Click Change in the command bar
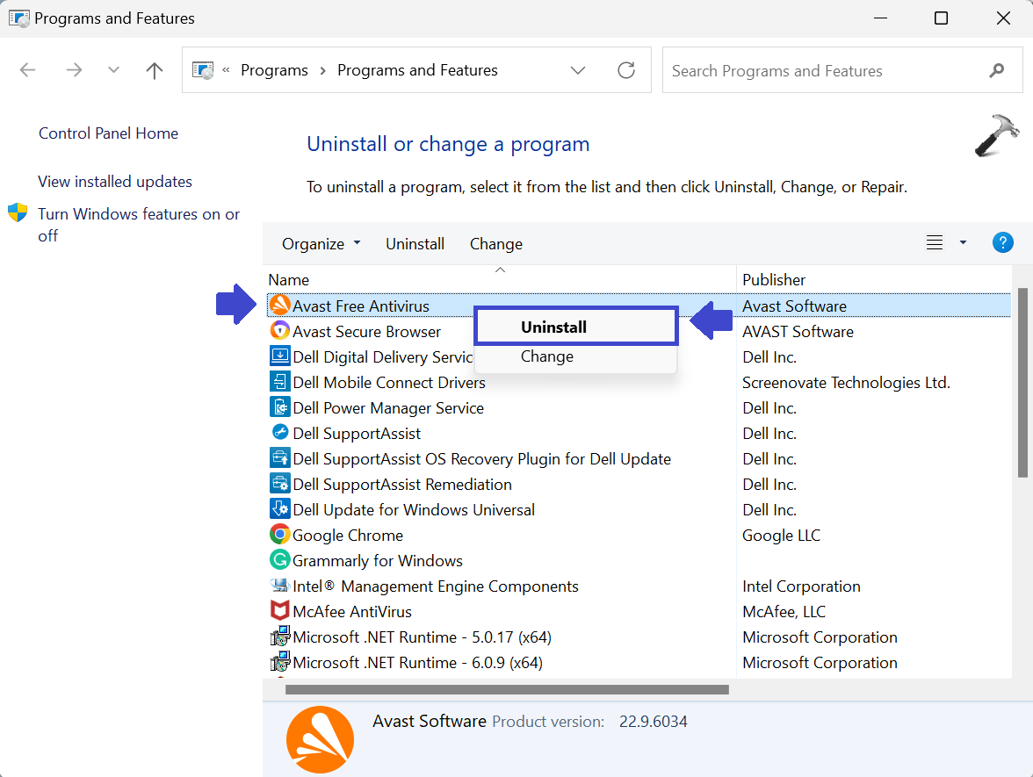1033x777 pixels. pos(496,244)
